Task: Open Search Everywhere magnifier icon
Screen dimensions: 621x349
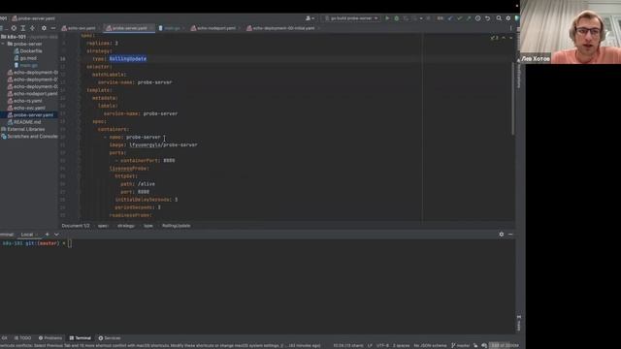Action: (x=499, y=18)
